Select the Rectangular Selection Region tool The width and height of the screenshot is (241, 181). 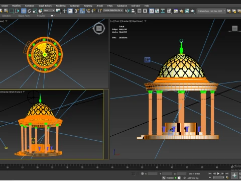pos(12,11)
